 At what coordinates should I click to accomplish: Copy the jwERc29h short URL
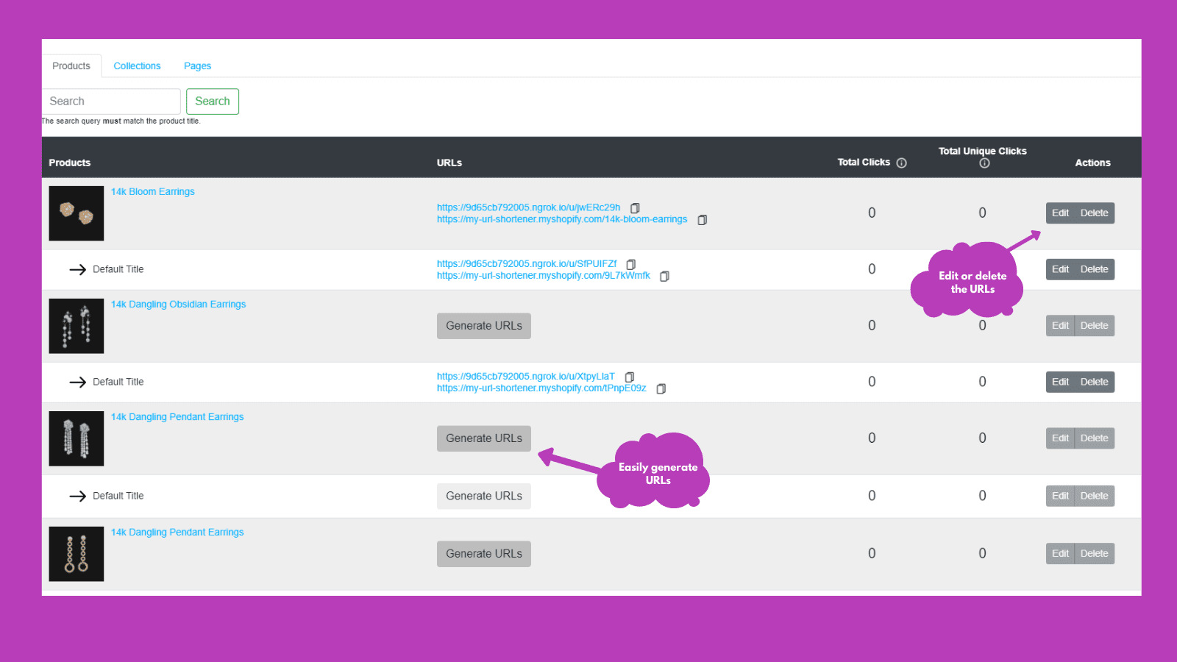634,207
